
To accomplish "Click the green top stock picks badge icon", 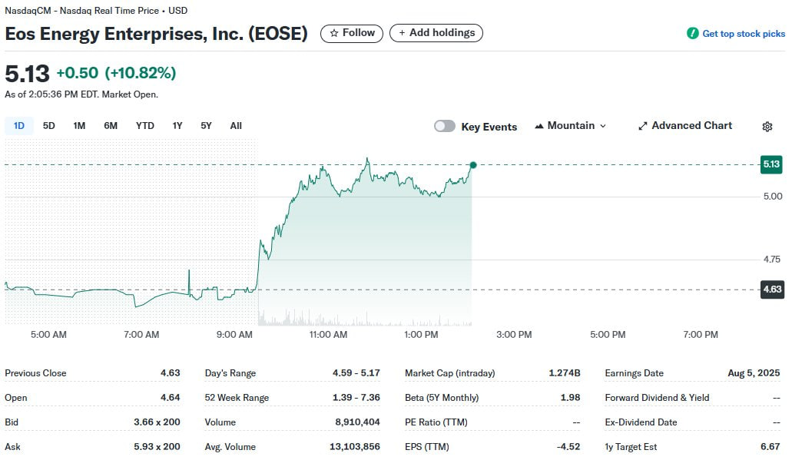I will pos(692,33).
